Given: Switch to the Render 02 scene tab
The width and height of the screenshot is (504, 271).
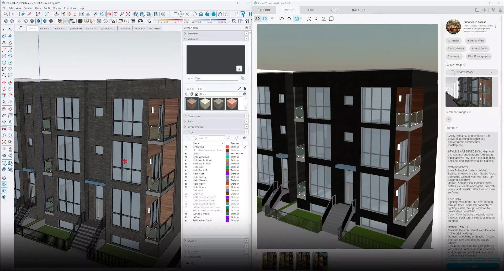Looking at the screenshot, I should tap(60, 28).
